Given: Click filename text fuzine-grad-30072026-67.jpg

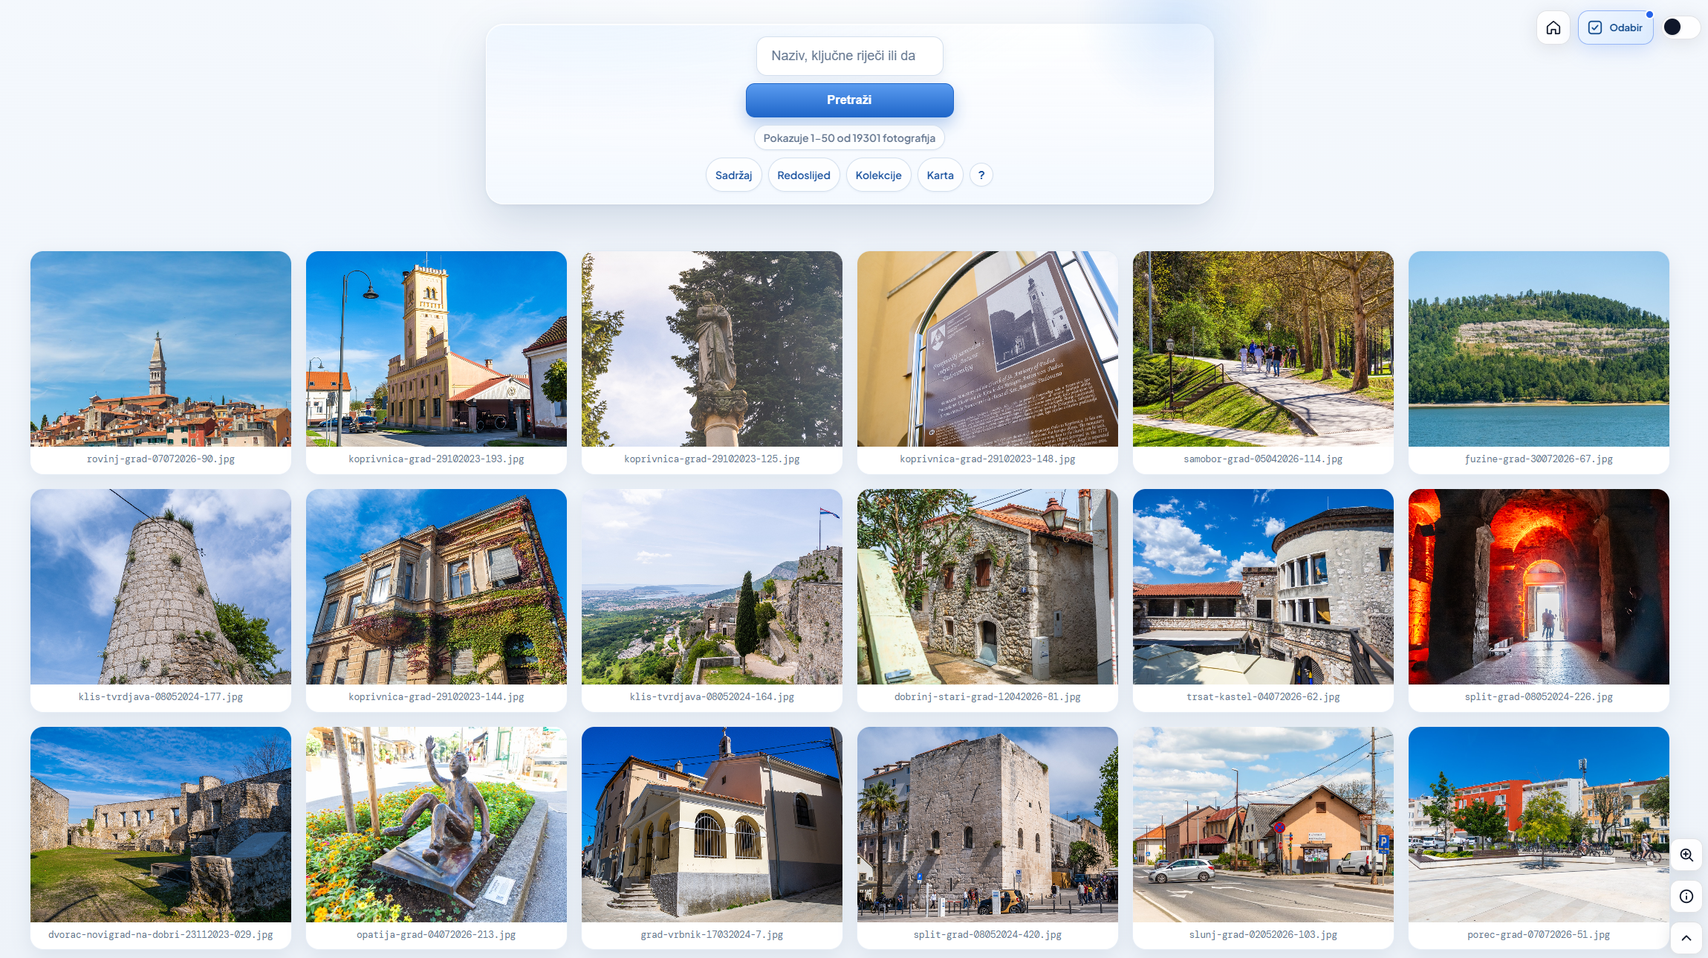Looking at the screenshot, I should point(1539,459).
